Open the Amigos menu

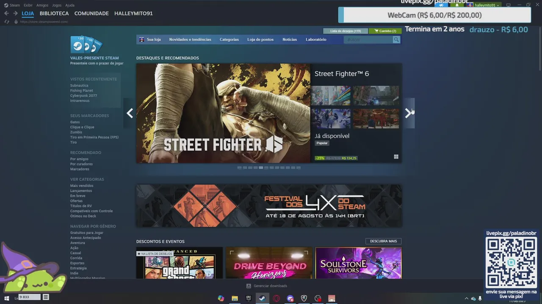point(42,5)
